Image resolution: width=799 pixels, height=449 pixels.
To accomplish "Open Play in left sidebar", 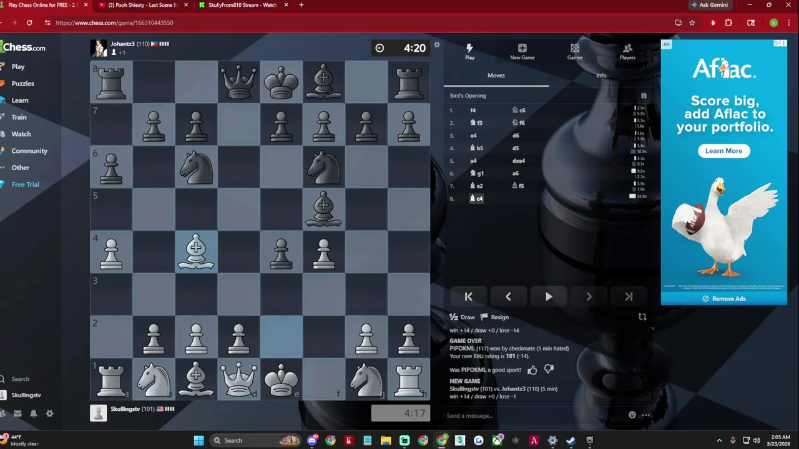I will [x=17, y=67].
